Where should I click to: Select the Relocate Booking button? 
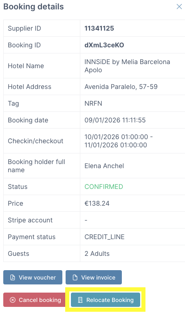[106, 300]
